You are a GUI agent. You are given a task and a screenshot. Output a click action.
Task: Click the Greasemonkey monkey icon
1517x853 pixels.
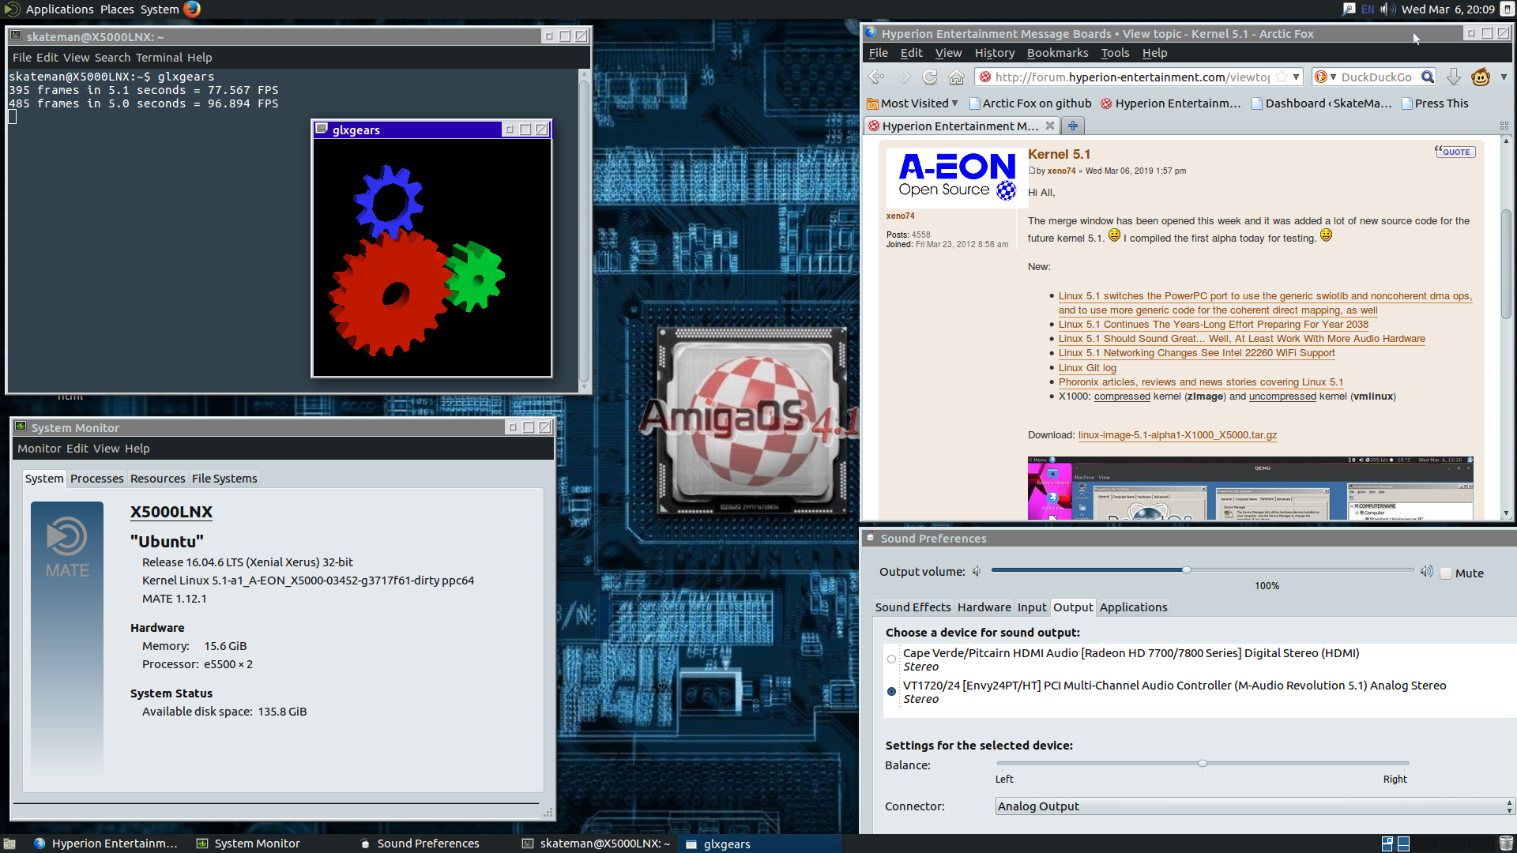coord(1481,77)
